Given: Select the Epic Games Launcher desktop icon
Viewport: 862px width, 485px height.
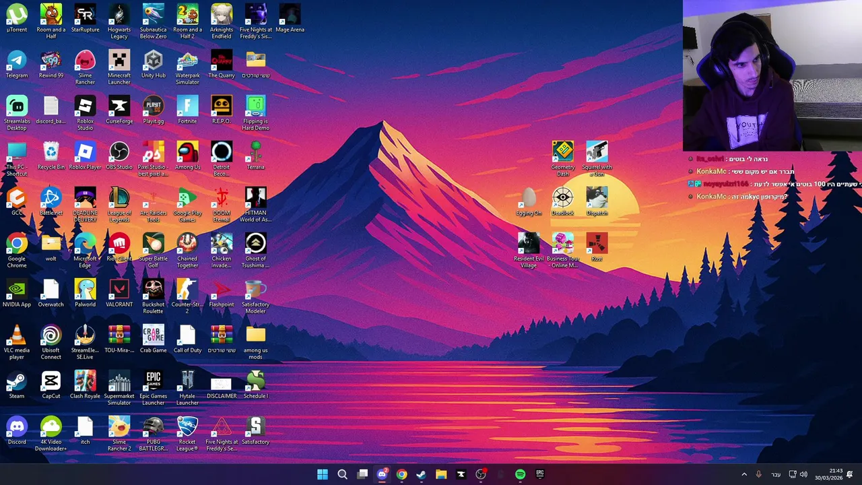Looking at the screenshot, I should point(153,388).
